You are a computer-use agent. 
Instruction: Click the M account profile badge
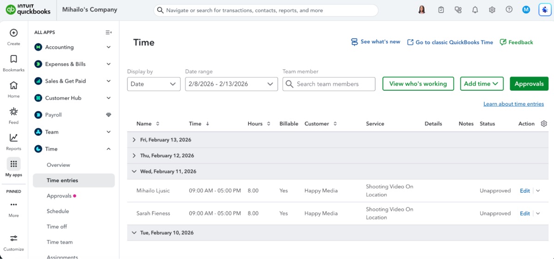pos(526,10)
